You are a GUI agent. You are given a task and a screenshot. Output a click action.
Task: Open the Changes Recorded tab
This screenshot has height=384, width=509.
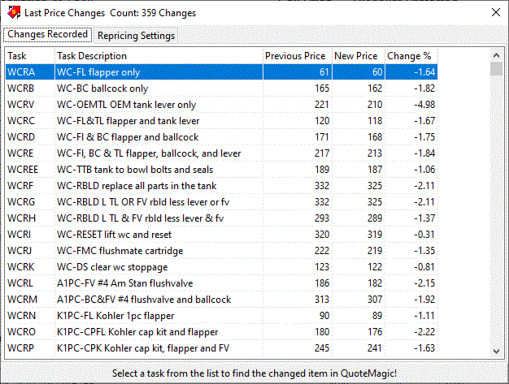[47, 35]
